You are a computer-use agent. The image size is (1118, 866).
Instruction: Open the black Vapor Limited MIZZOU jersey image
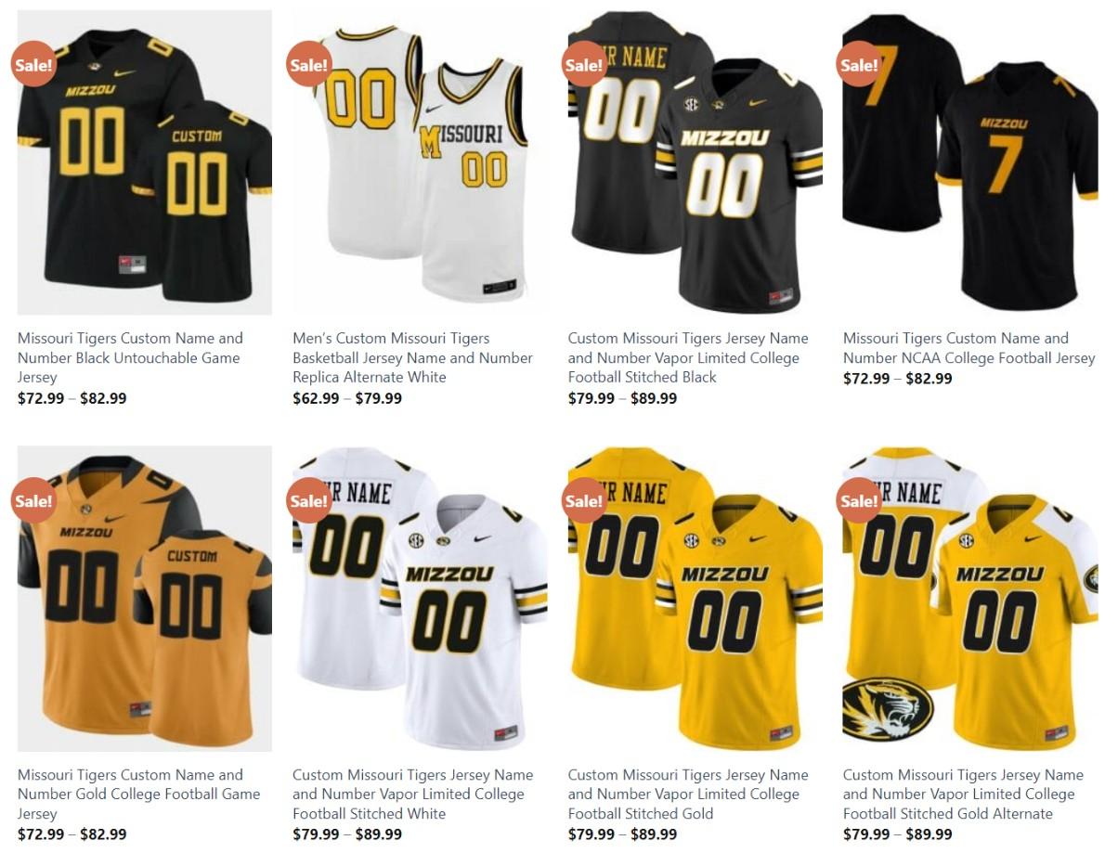(x=695, y=162)
